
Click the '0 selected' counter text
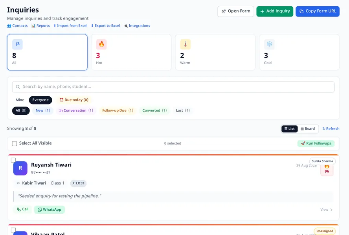[173, 144]
